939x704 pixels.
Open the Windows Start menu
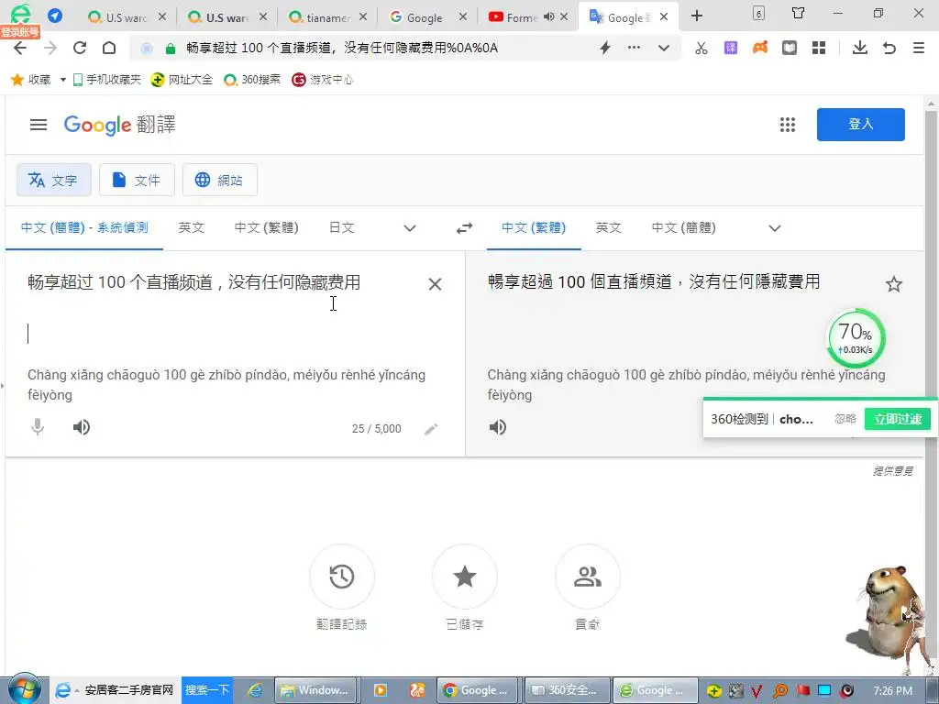pyautogui.click(x=24, y=689)
